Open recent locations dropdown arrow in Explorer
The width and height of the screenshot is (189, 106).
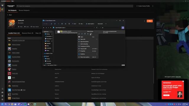click(x=48, y=28)
